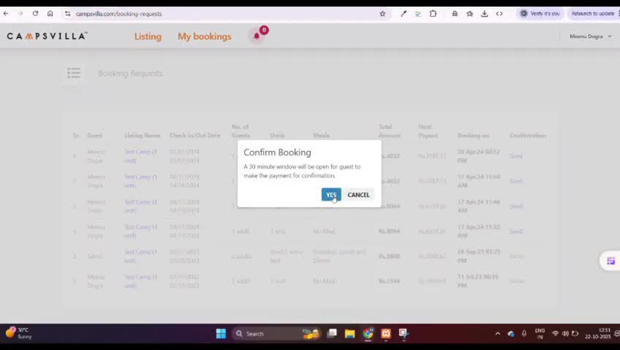This screenshot has height=350, width=620.
Task: Open File Explorer from taskbar
Action: 350,333
